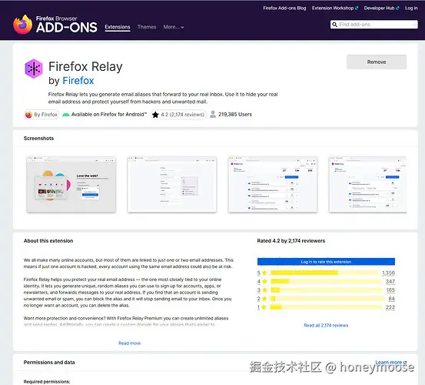
Task: Click the 5 star icon in ratings
Action: [265, 273]
